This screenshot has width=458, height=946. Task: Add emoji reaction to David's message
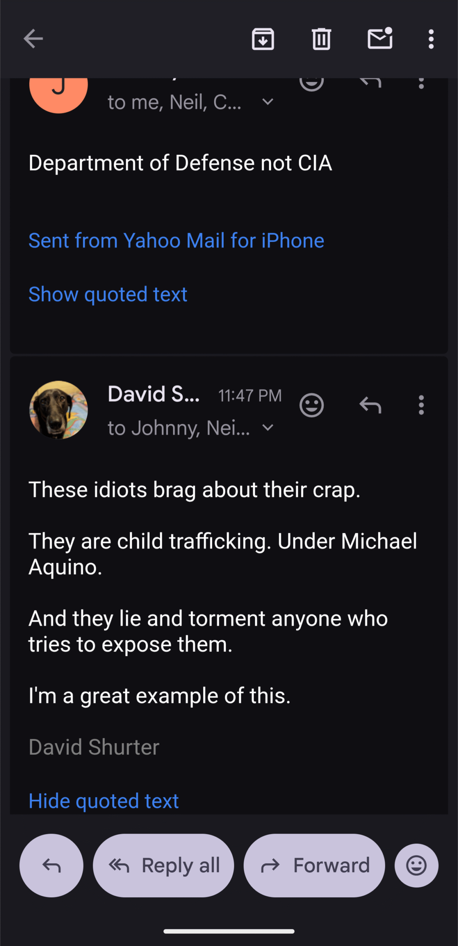pos(311,405)
